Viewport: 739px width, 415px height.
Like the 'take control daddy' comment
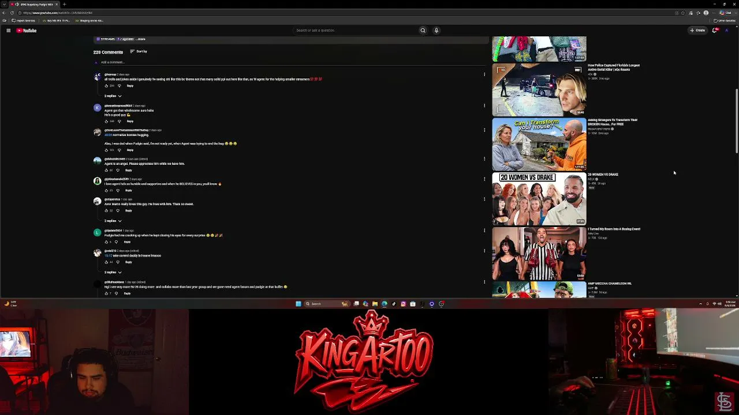[x=106, y=262]
